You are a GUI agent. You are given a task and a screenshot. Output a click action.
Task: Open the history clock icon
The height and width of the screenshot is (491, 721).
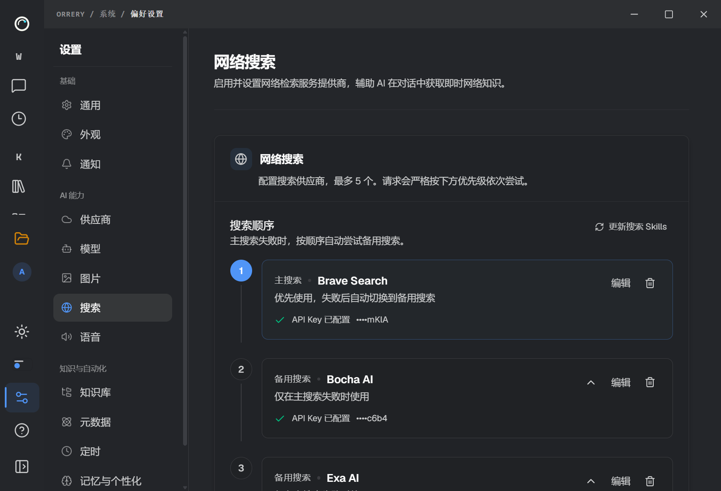coord(19,119)
